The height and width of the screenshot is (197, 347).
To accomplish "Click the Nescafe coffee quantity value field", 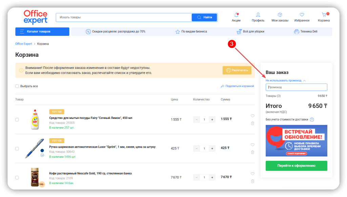I will pyautogui.click(x=204, y=177).
